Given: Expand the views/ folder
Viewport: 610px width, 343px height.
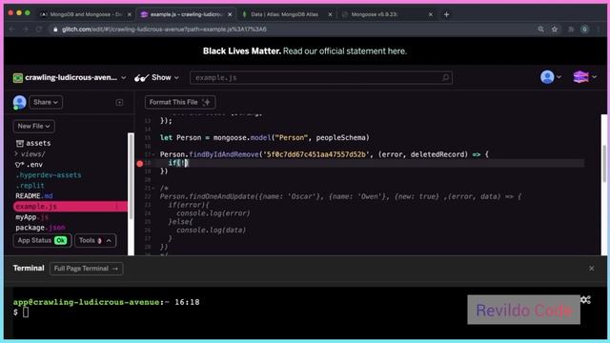Looking at the screenshot, I should (x=30, y=154).
